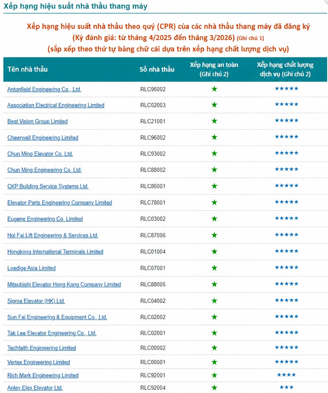Click contractor number RLC95002
The image size is (328, 393).
(x=153, y=89)
